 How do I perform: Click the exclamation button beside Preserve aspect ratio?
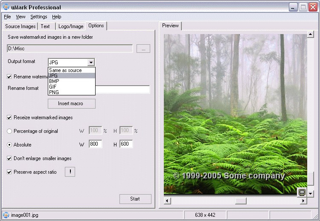point(70,172)
